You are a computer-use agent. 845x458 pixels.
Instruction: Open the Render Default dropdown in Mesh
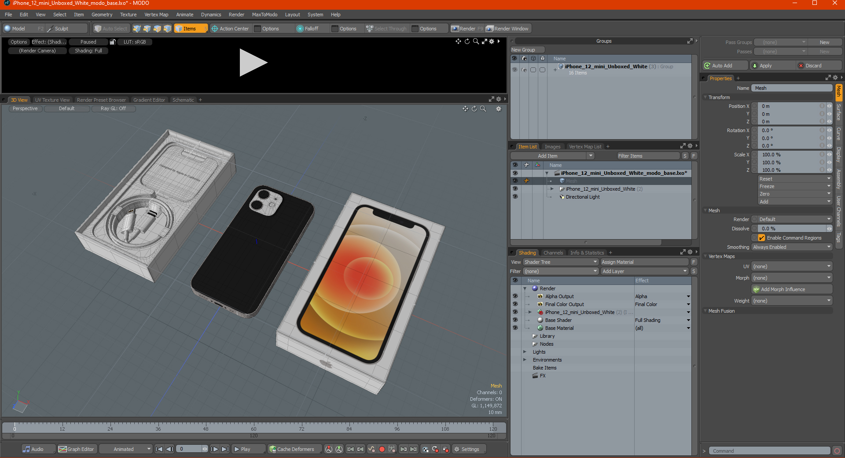tap(795, 219)
